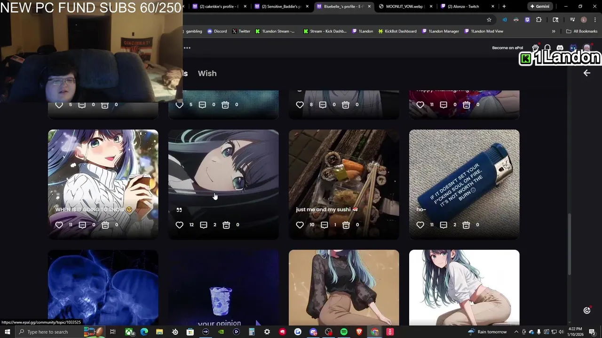Image resolution: width=602 pixels, height=338 pixels.
Task: Close the MOONLIT_VOW.webp tab
Action: [431, 7]
